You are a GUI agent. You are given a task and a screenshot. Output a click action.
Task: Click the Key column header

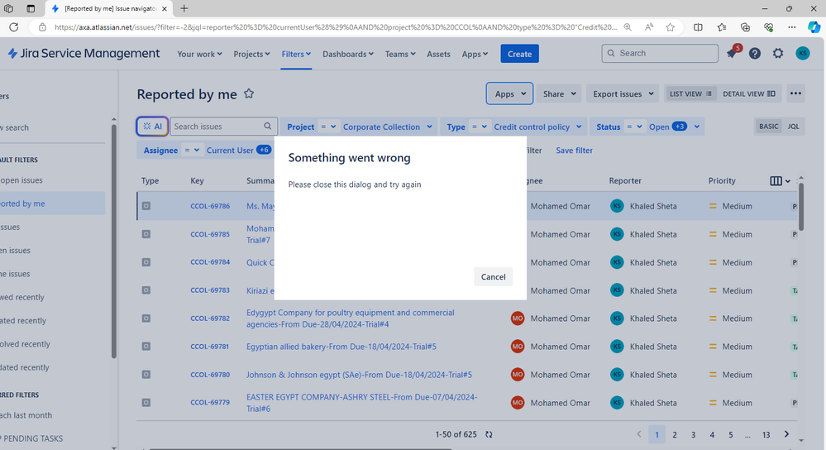pos(197,180)
